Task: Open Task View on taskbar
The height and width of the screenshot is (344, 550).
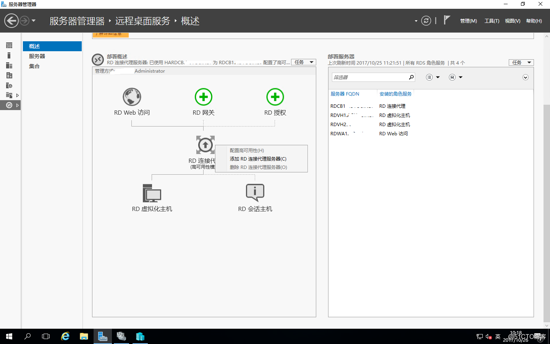Action: tap(46, 336)
